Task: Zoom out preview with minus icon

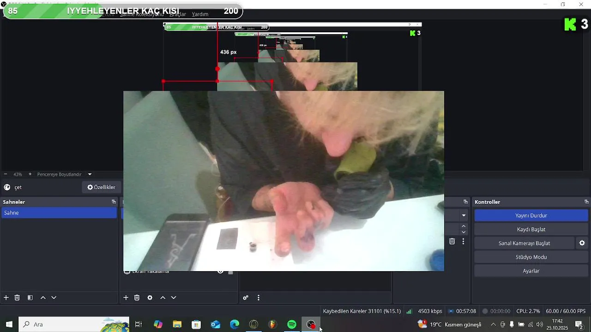Action: click(5, 174)
